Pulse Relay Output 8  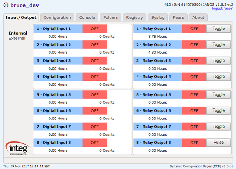[219, 143]
